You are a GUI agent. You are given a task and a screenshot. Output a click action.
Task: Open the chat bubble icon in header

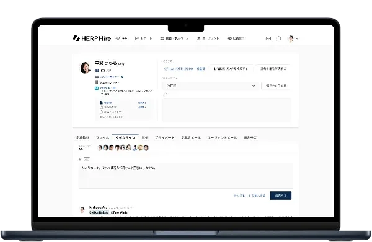point(278,38)
